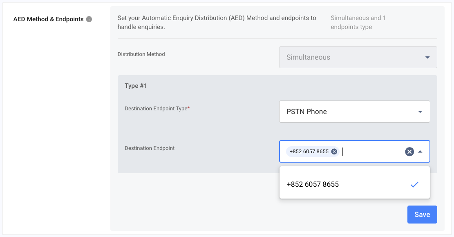
Task: Click the +852 6057 8655 chip text
Action: tap(309, 152)
